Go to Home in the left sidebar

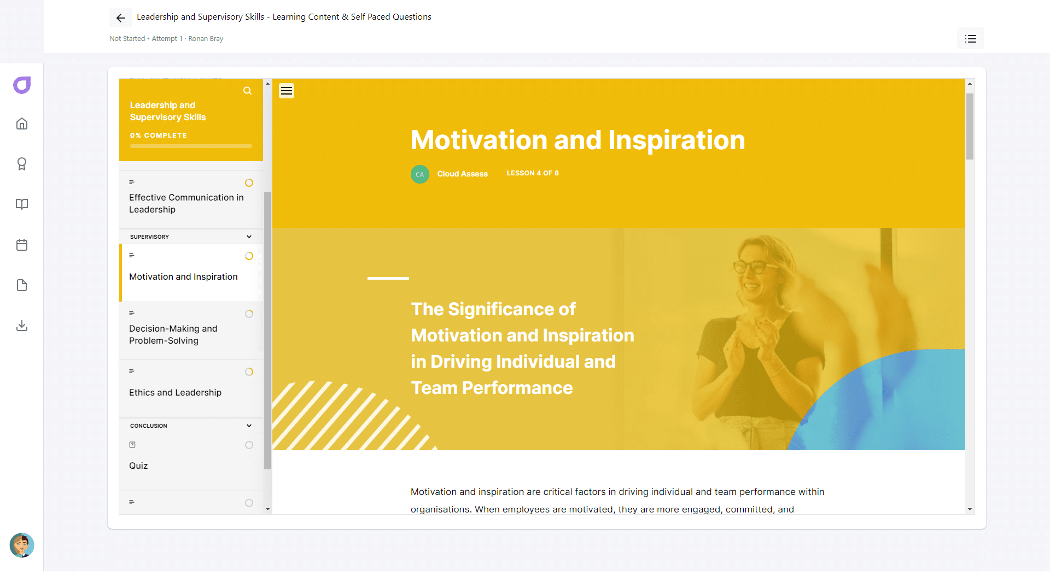22,123
